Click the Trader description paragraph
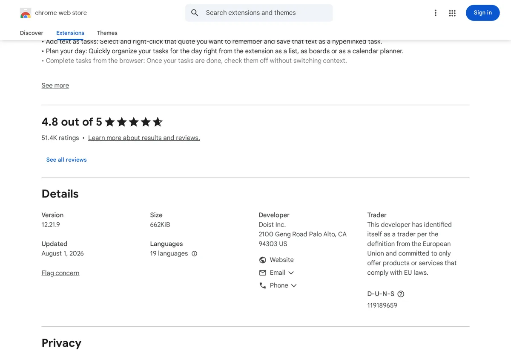The width and height of the screenshot is (511, 360). pyautogui.click(x=412, y=249)
